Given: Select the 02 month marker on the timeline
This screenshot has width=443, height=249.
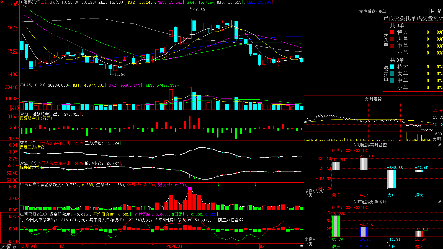Looking at the screenshot, I should pyautogui.click(x=262, y=246).
